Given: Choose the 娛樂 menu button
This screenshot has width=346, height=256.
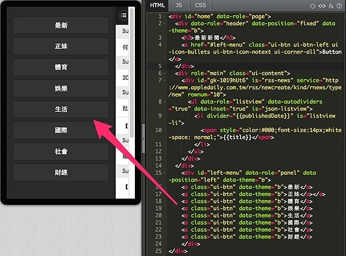Looking at the screenshot, I should [61, 88].
